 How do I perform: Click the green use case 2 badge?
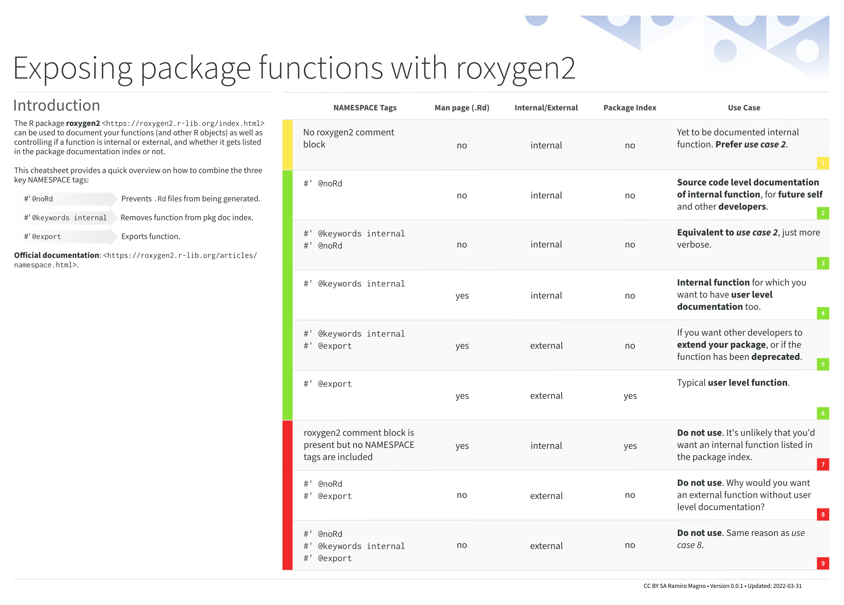(822, 213)
